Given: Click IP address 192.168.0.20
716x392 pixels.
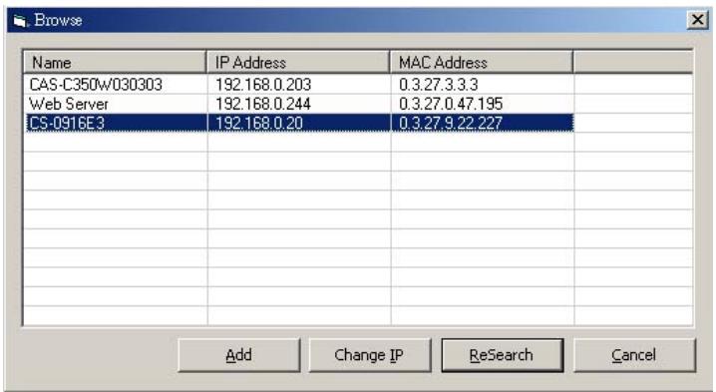Looking at the screenshot, I should click(x=259, y=123).
